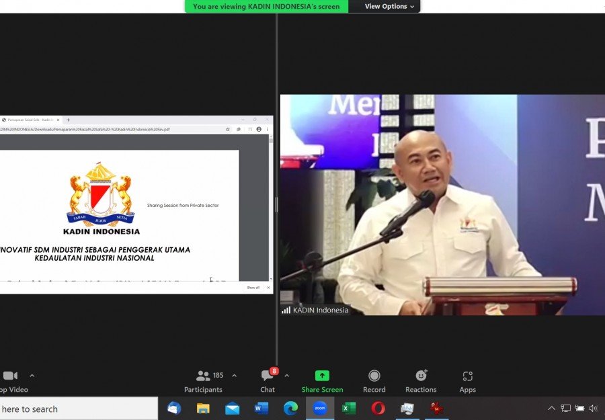Click the PDF viewer vertical scrollbar
Screen dimensions: 605x420
[271, 208]
